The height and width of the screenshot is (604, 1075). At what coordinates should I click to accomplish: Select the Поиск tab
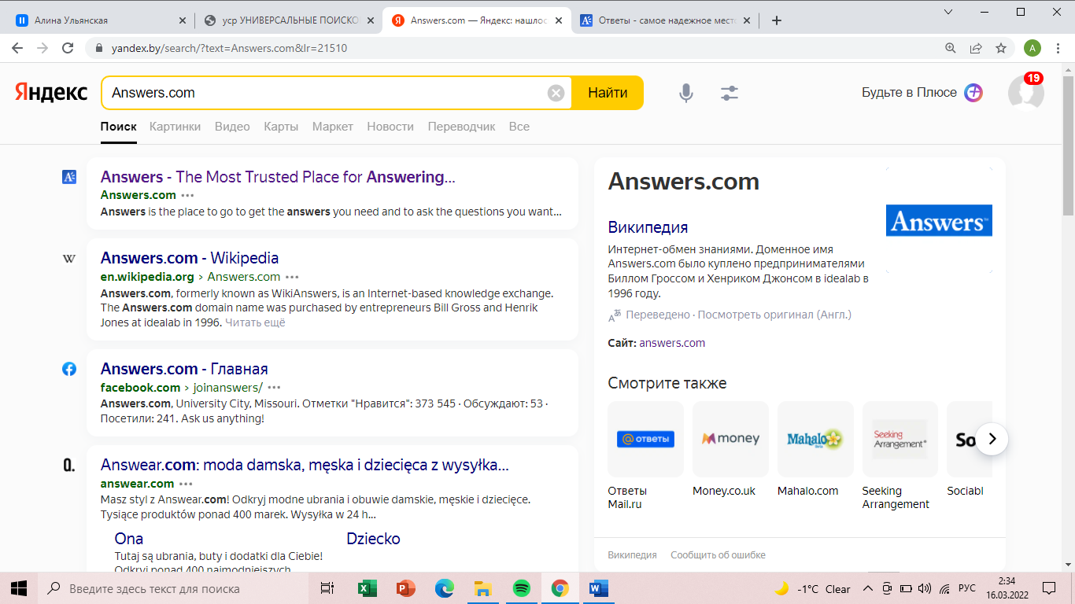[x=119, y=127]
